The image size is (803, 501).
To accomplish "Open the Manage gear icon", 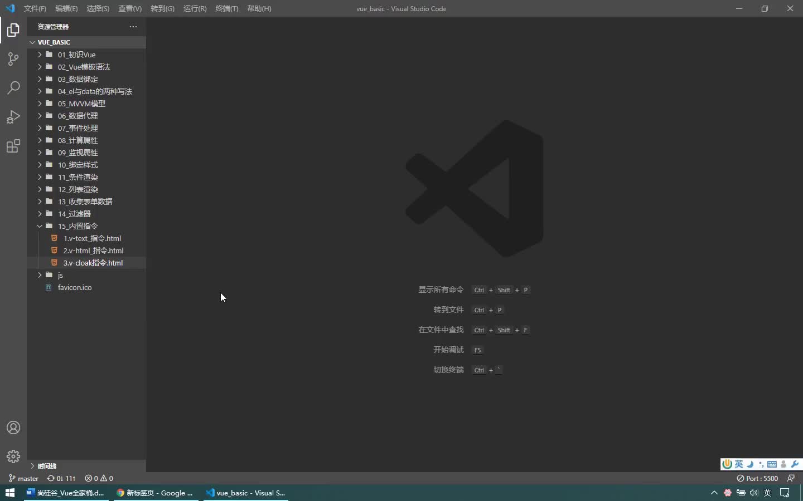I will 13,456.
